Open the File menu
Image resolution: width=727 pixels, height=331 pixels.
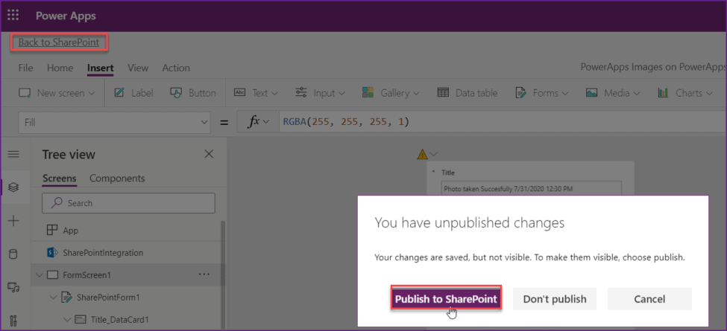click(x=25, y=68)
